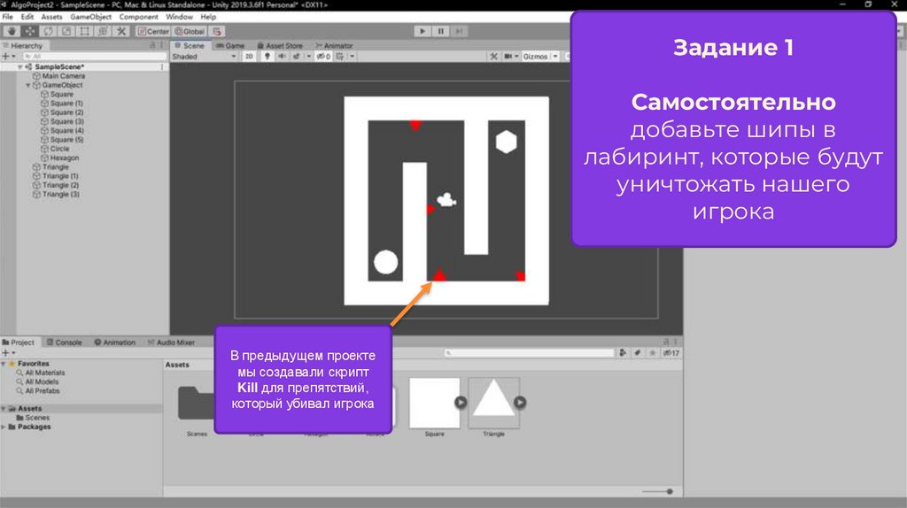Select the Scale tool
The image size is (907, 508).
(x=66, y=31)
